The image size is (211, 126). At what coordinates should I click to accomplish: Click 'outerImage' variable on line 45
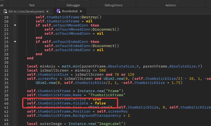tap(51, 124)
